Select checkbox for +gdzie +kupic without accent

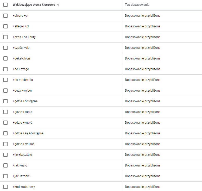click(5, 112)
